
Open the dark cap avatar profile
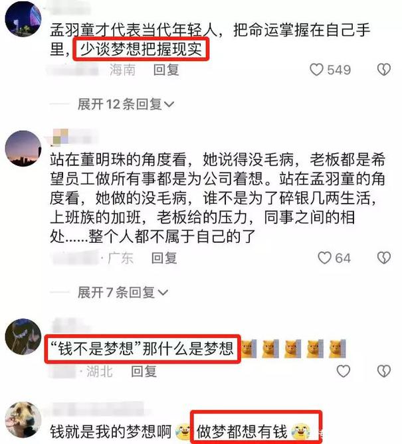23,336
